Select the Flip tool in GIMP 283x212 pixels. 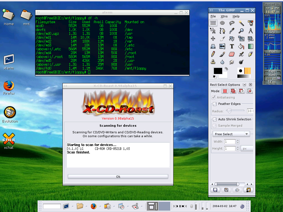[x=222, y=46]
